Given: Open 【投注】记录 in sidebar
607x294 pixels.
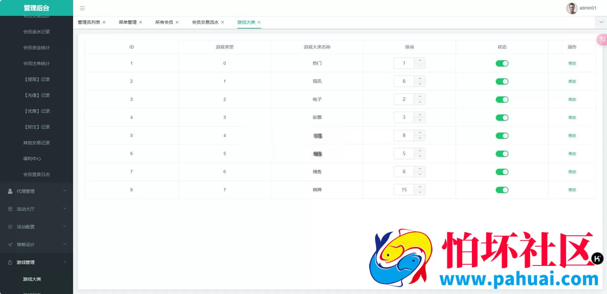Looking at the screenshot, I should click(x=37, y=127).
